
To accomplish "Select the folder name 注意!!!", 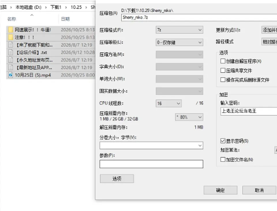I will pos(24,37).
